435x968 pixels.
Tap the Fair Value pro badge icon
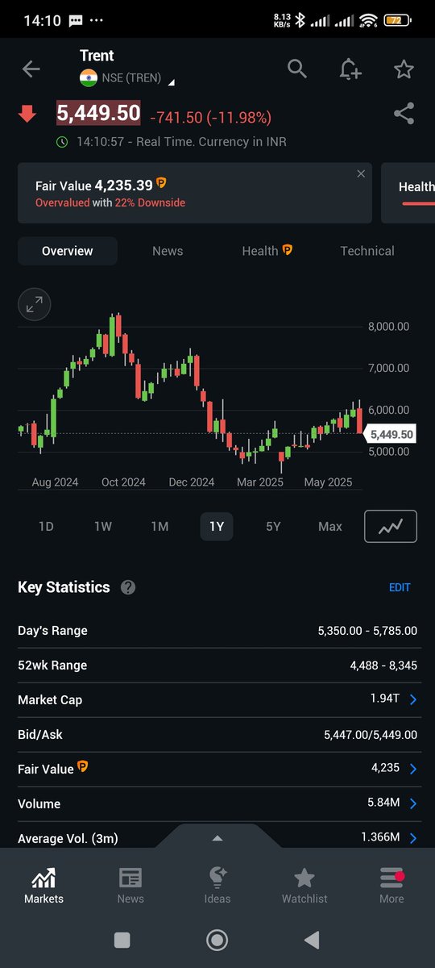[x=161, y=184]
